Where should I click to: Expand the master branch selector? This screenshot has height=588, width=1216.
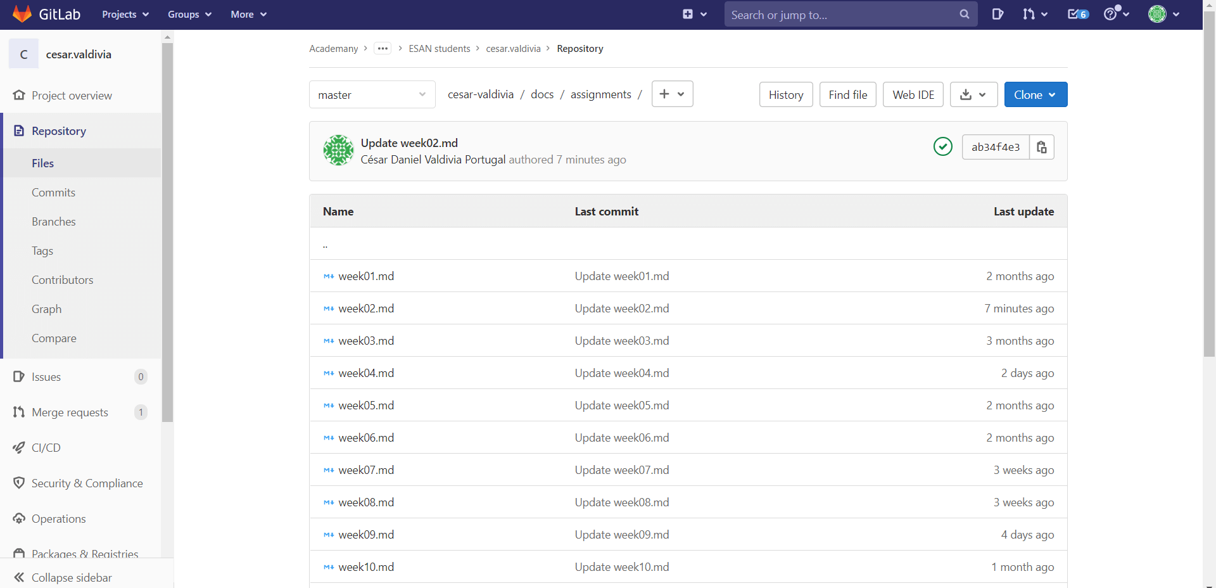pos(372,95)
